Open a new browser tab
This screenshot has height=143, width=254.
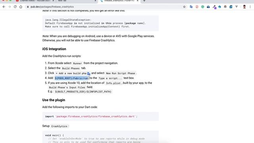coord(144,1)
